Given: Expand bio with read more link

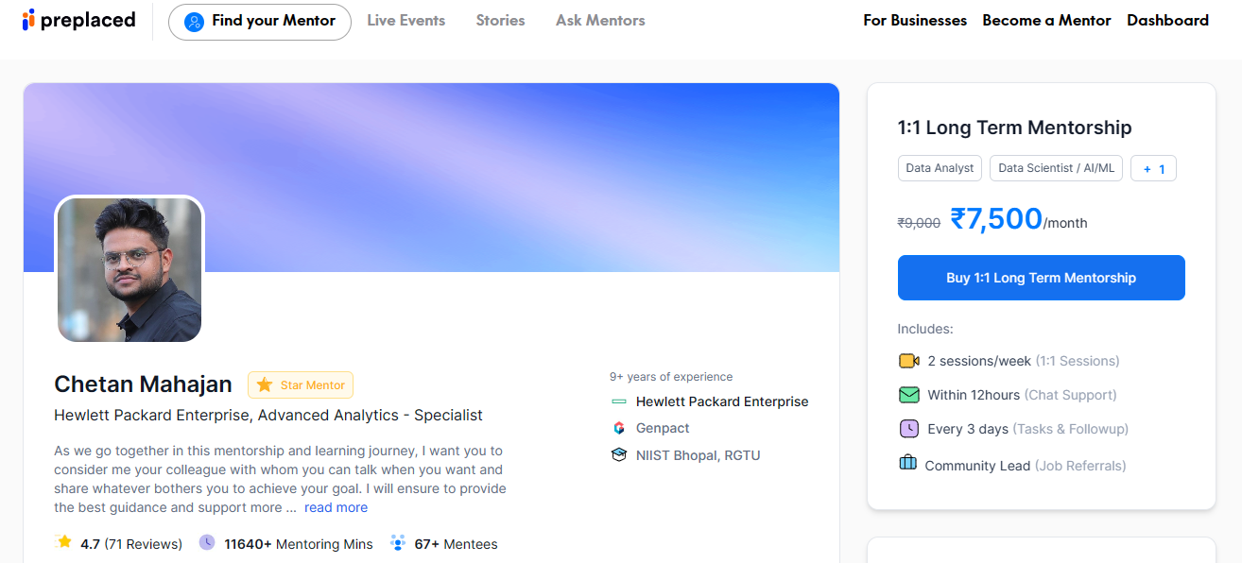Looking at the screenshot, I should click(336, 507).
